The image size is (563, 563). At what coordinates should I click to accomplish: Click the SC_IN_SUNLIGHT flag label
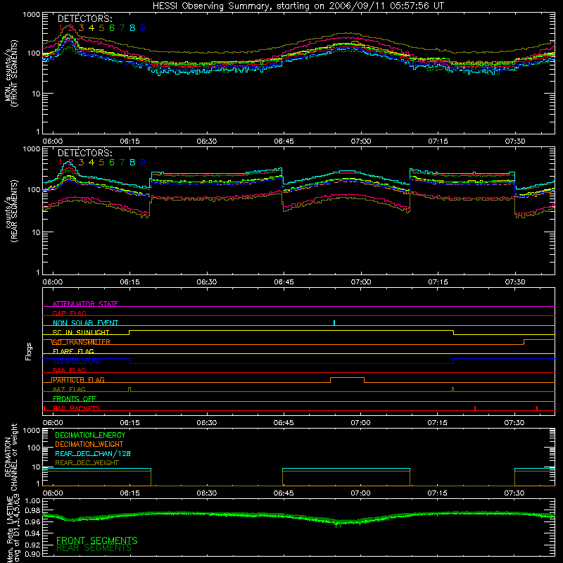[x=81, y=332]
